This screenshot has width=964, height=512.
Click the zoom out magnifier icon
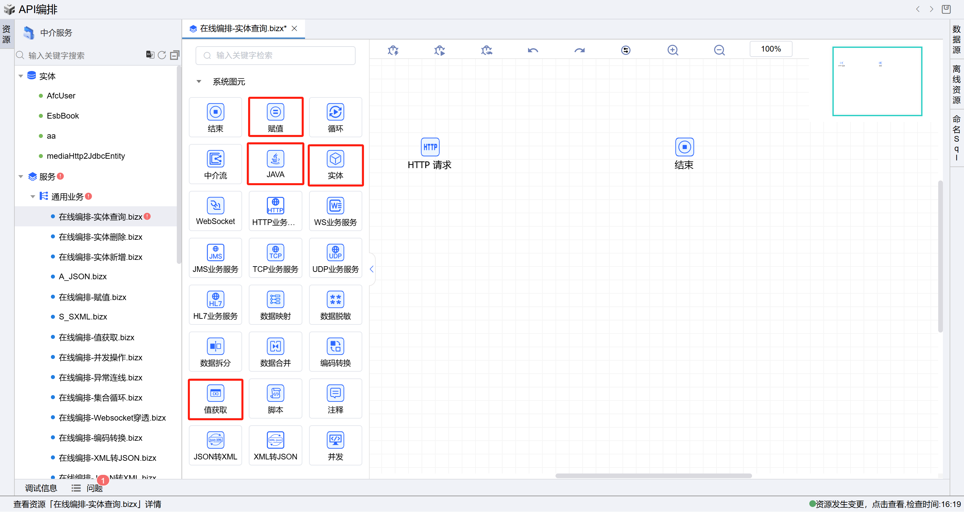(x=719, y=50)
